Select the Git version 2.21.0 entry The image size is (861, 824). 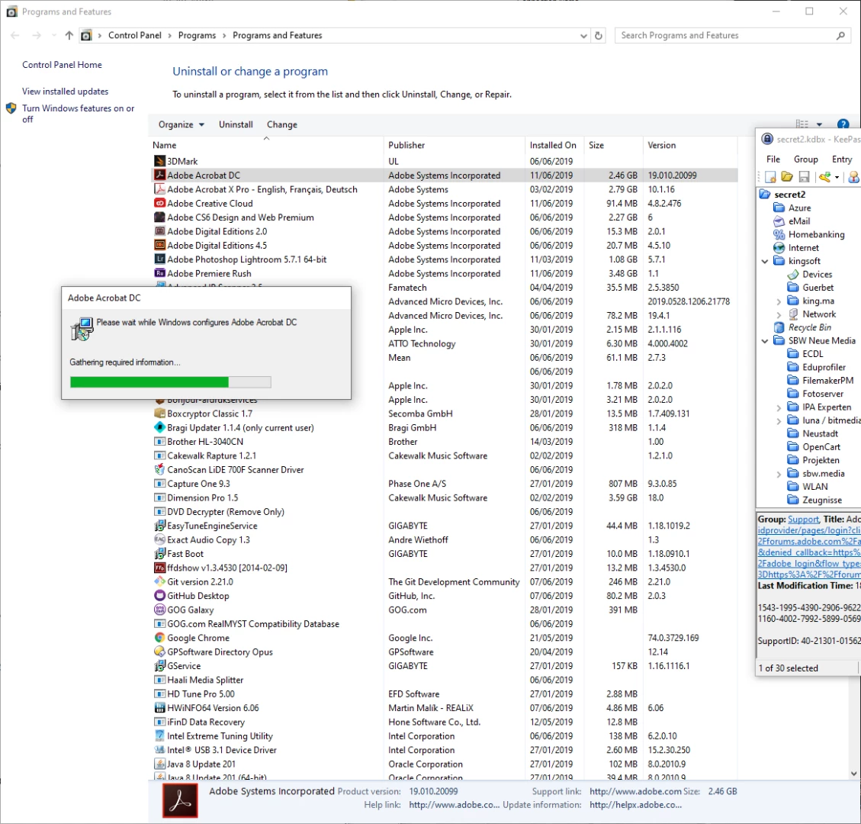pyautogui.click(x=445, y=581)
